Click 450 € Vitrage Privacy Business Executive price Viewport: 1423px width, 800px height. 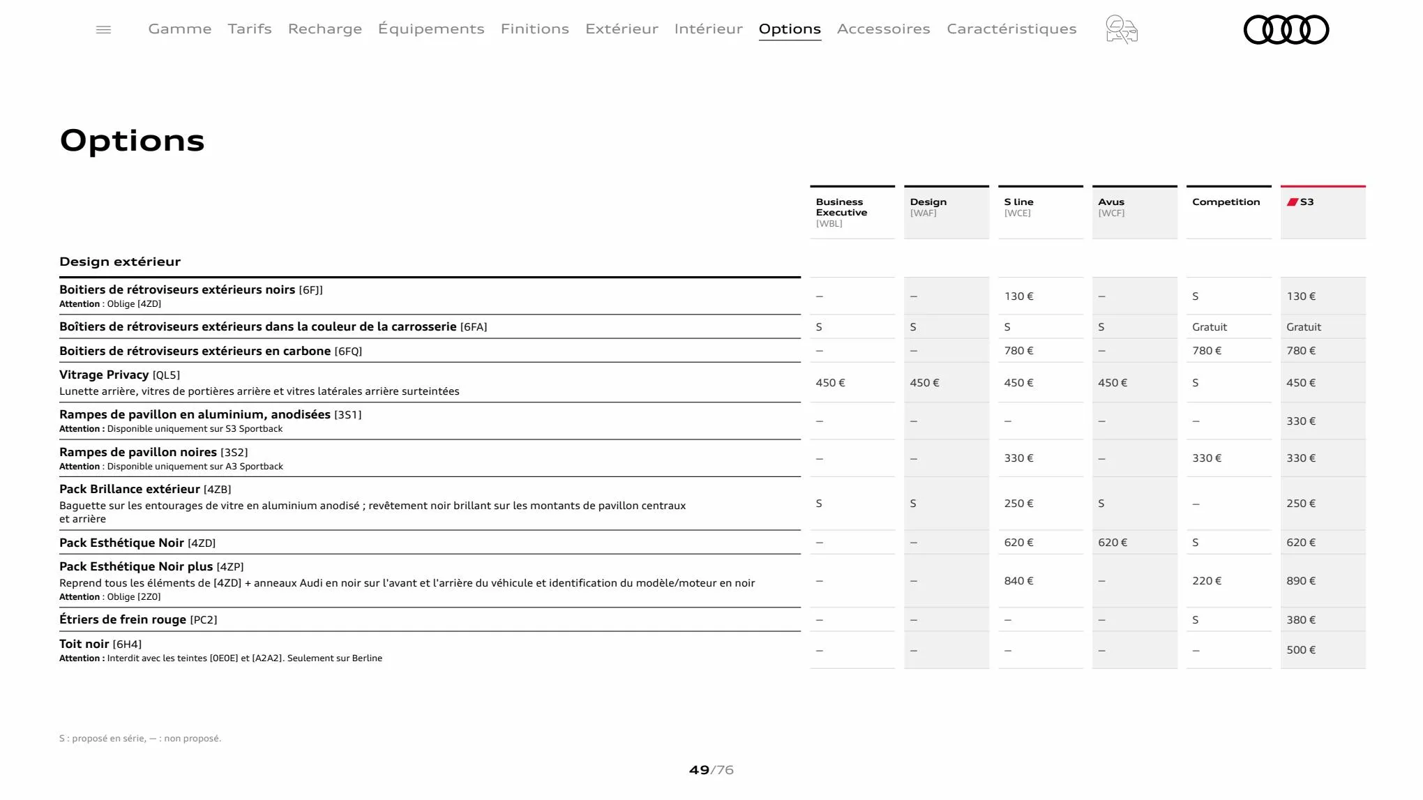coord(830,383)
